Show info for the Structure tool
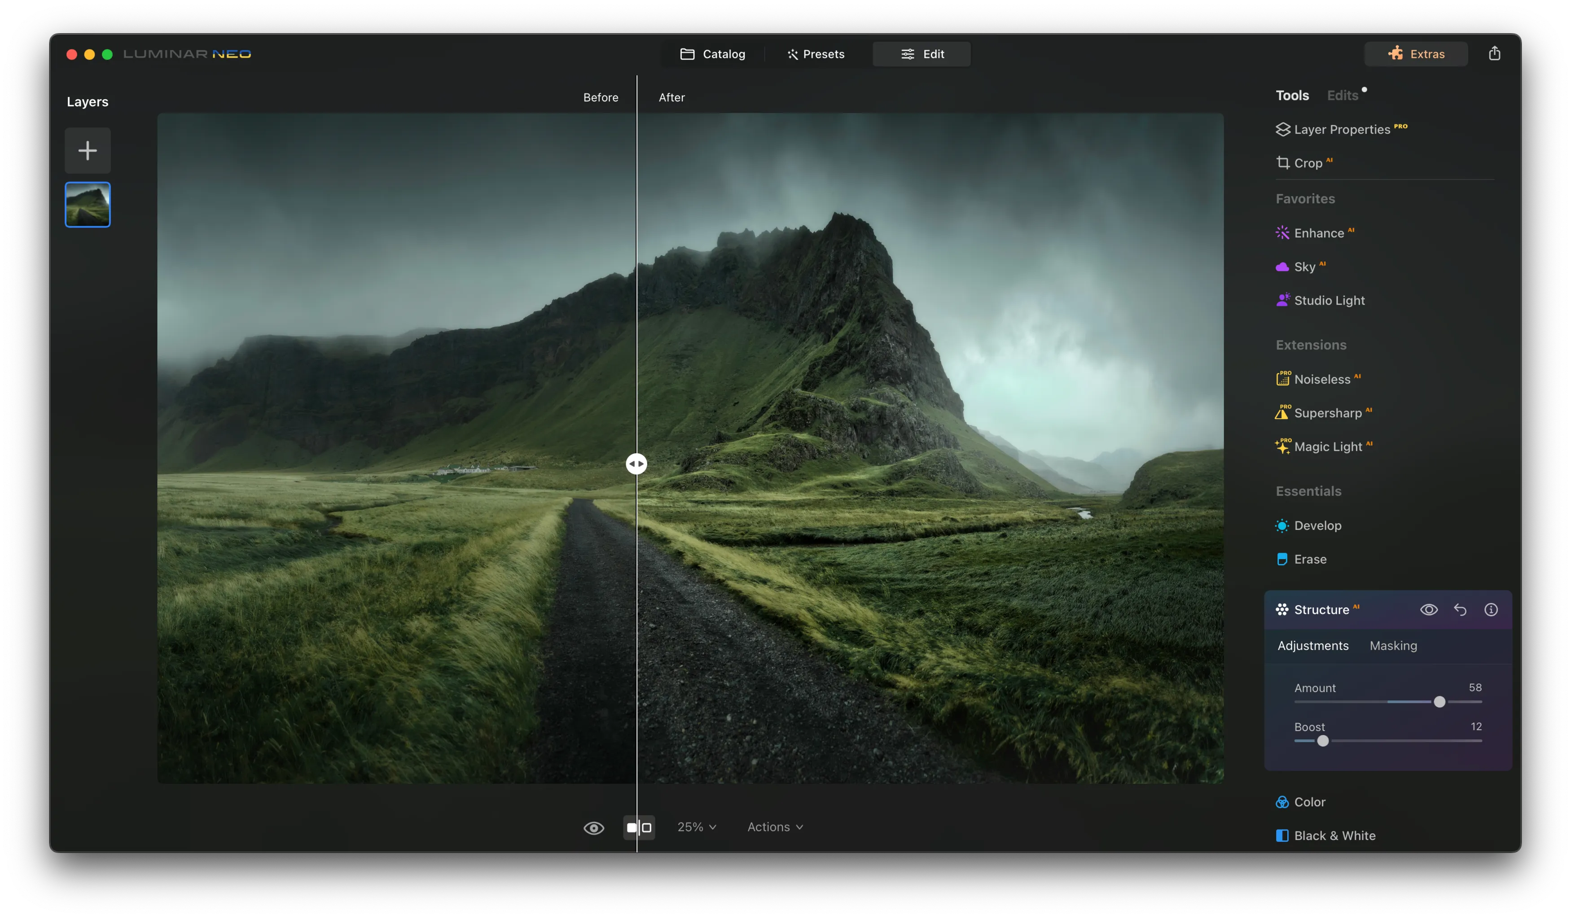Screen dimensions: 1571x918 (x=1490, y=609)
